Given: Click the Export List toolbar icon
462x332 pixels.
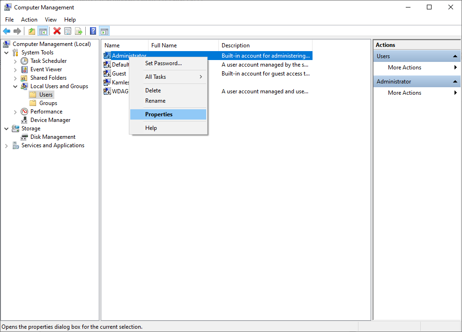Looking at the screenshot, I should (x=79, y=31).
